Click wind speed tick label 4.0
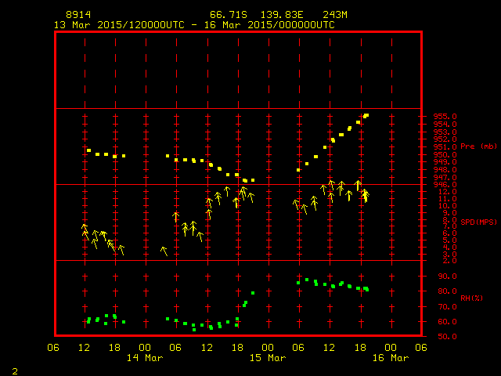 pos(449,248)
